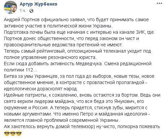Click the word 'Янукович' in the post
The height and width of the screenshot is (138, 165).
[x=124, y=102]
